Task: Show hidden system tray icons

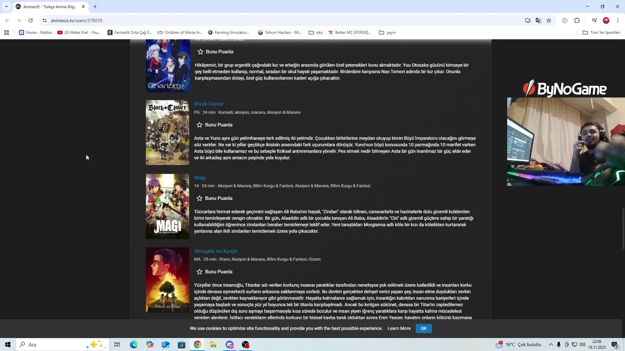Action: coord(551,345)
